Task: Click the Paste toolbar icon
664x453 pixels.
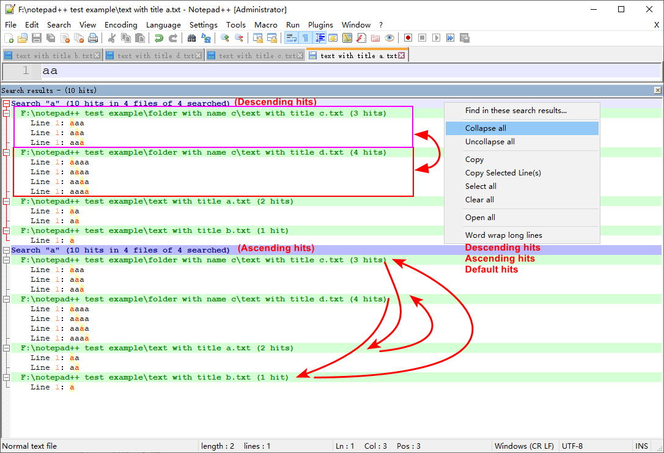Action: coord(140,38)
